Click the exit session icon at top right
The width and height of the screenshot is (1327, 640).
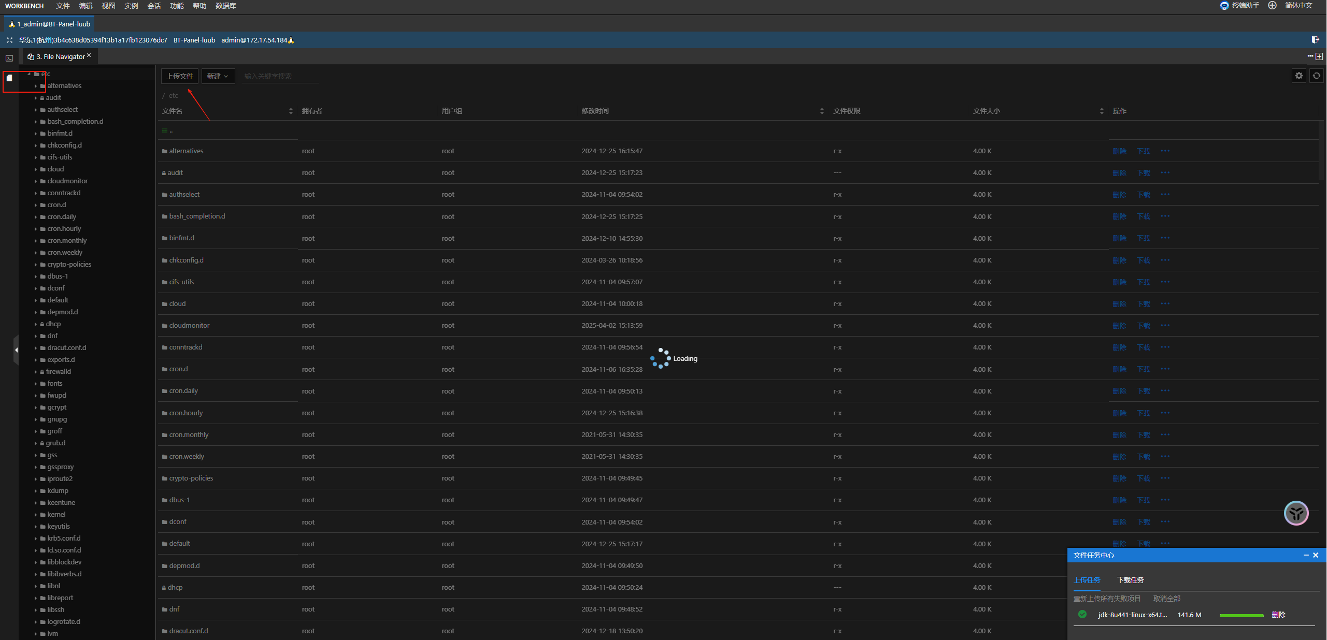click(x=1315, y=40)
